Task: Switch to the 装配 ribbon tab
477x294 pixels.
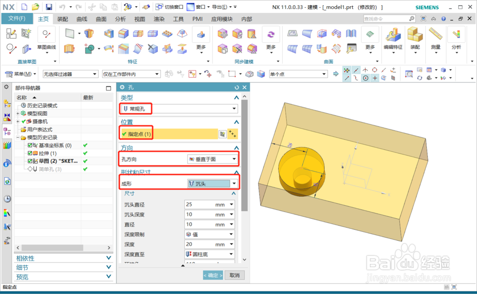Action: [x=62, y=19]
